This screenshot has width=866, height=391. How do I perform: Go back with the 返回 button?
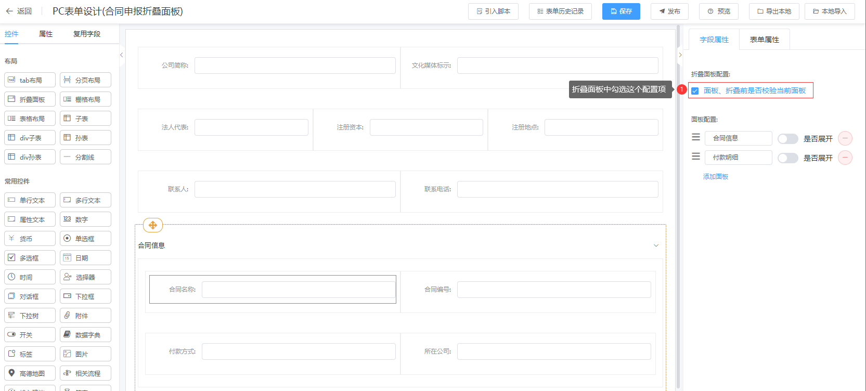(19, 11)
